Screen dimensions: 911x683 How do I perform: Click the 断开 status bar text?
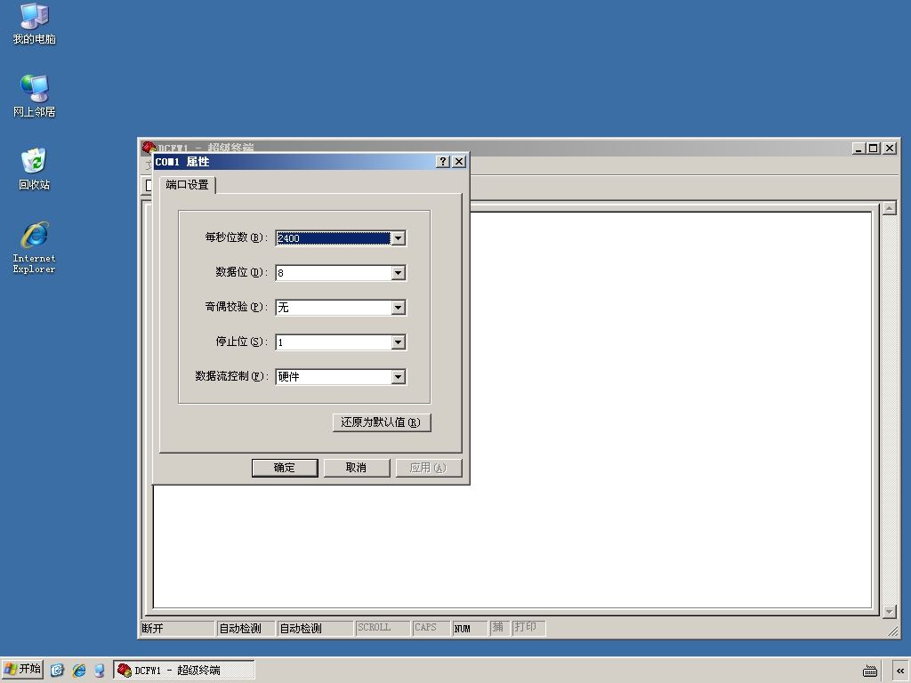[x=153, y=629]
